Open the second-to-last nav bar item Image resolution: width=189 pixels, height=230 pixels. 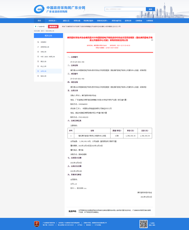click(x=139, y=21)
